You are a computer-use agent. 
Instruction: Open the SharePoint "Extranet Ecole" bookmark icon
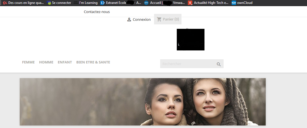(x=102, y=3)
